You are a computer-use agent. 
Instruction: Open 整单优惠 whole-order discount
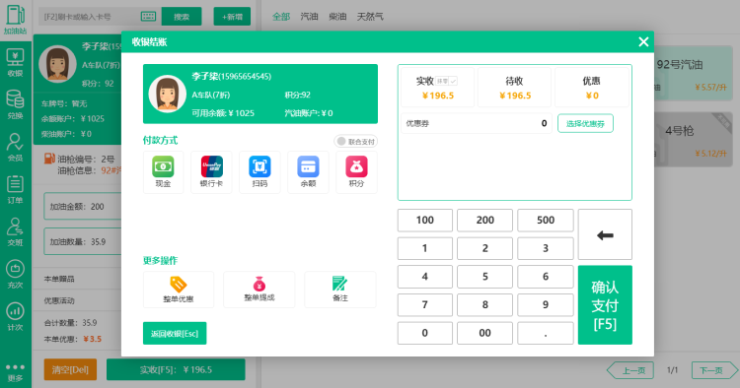pyautogui.click(x=179, y=290)
